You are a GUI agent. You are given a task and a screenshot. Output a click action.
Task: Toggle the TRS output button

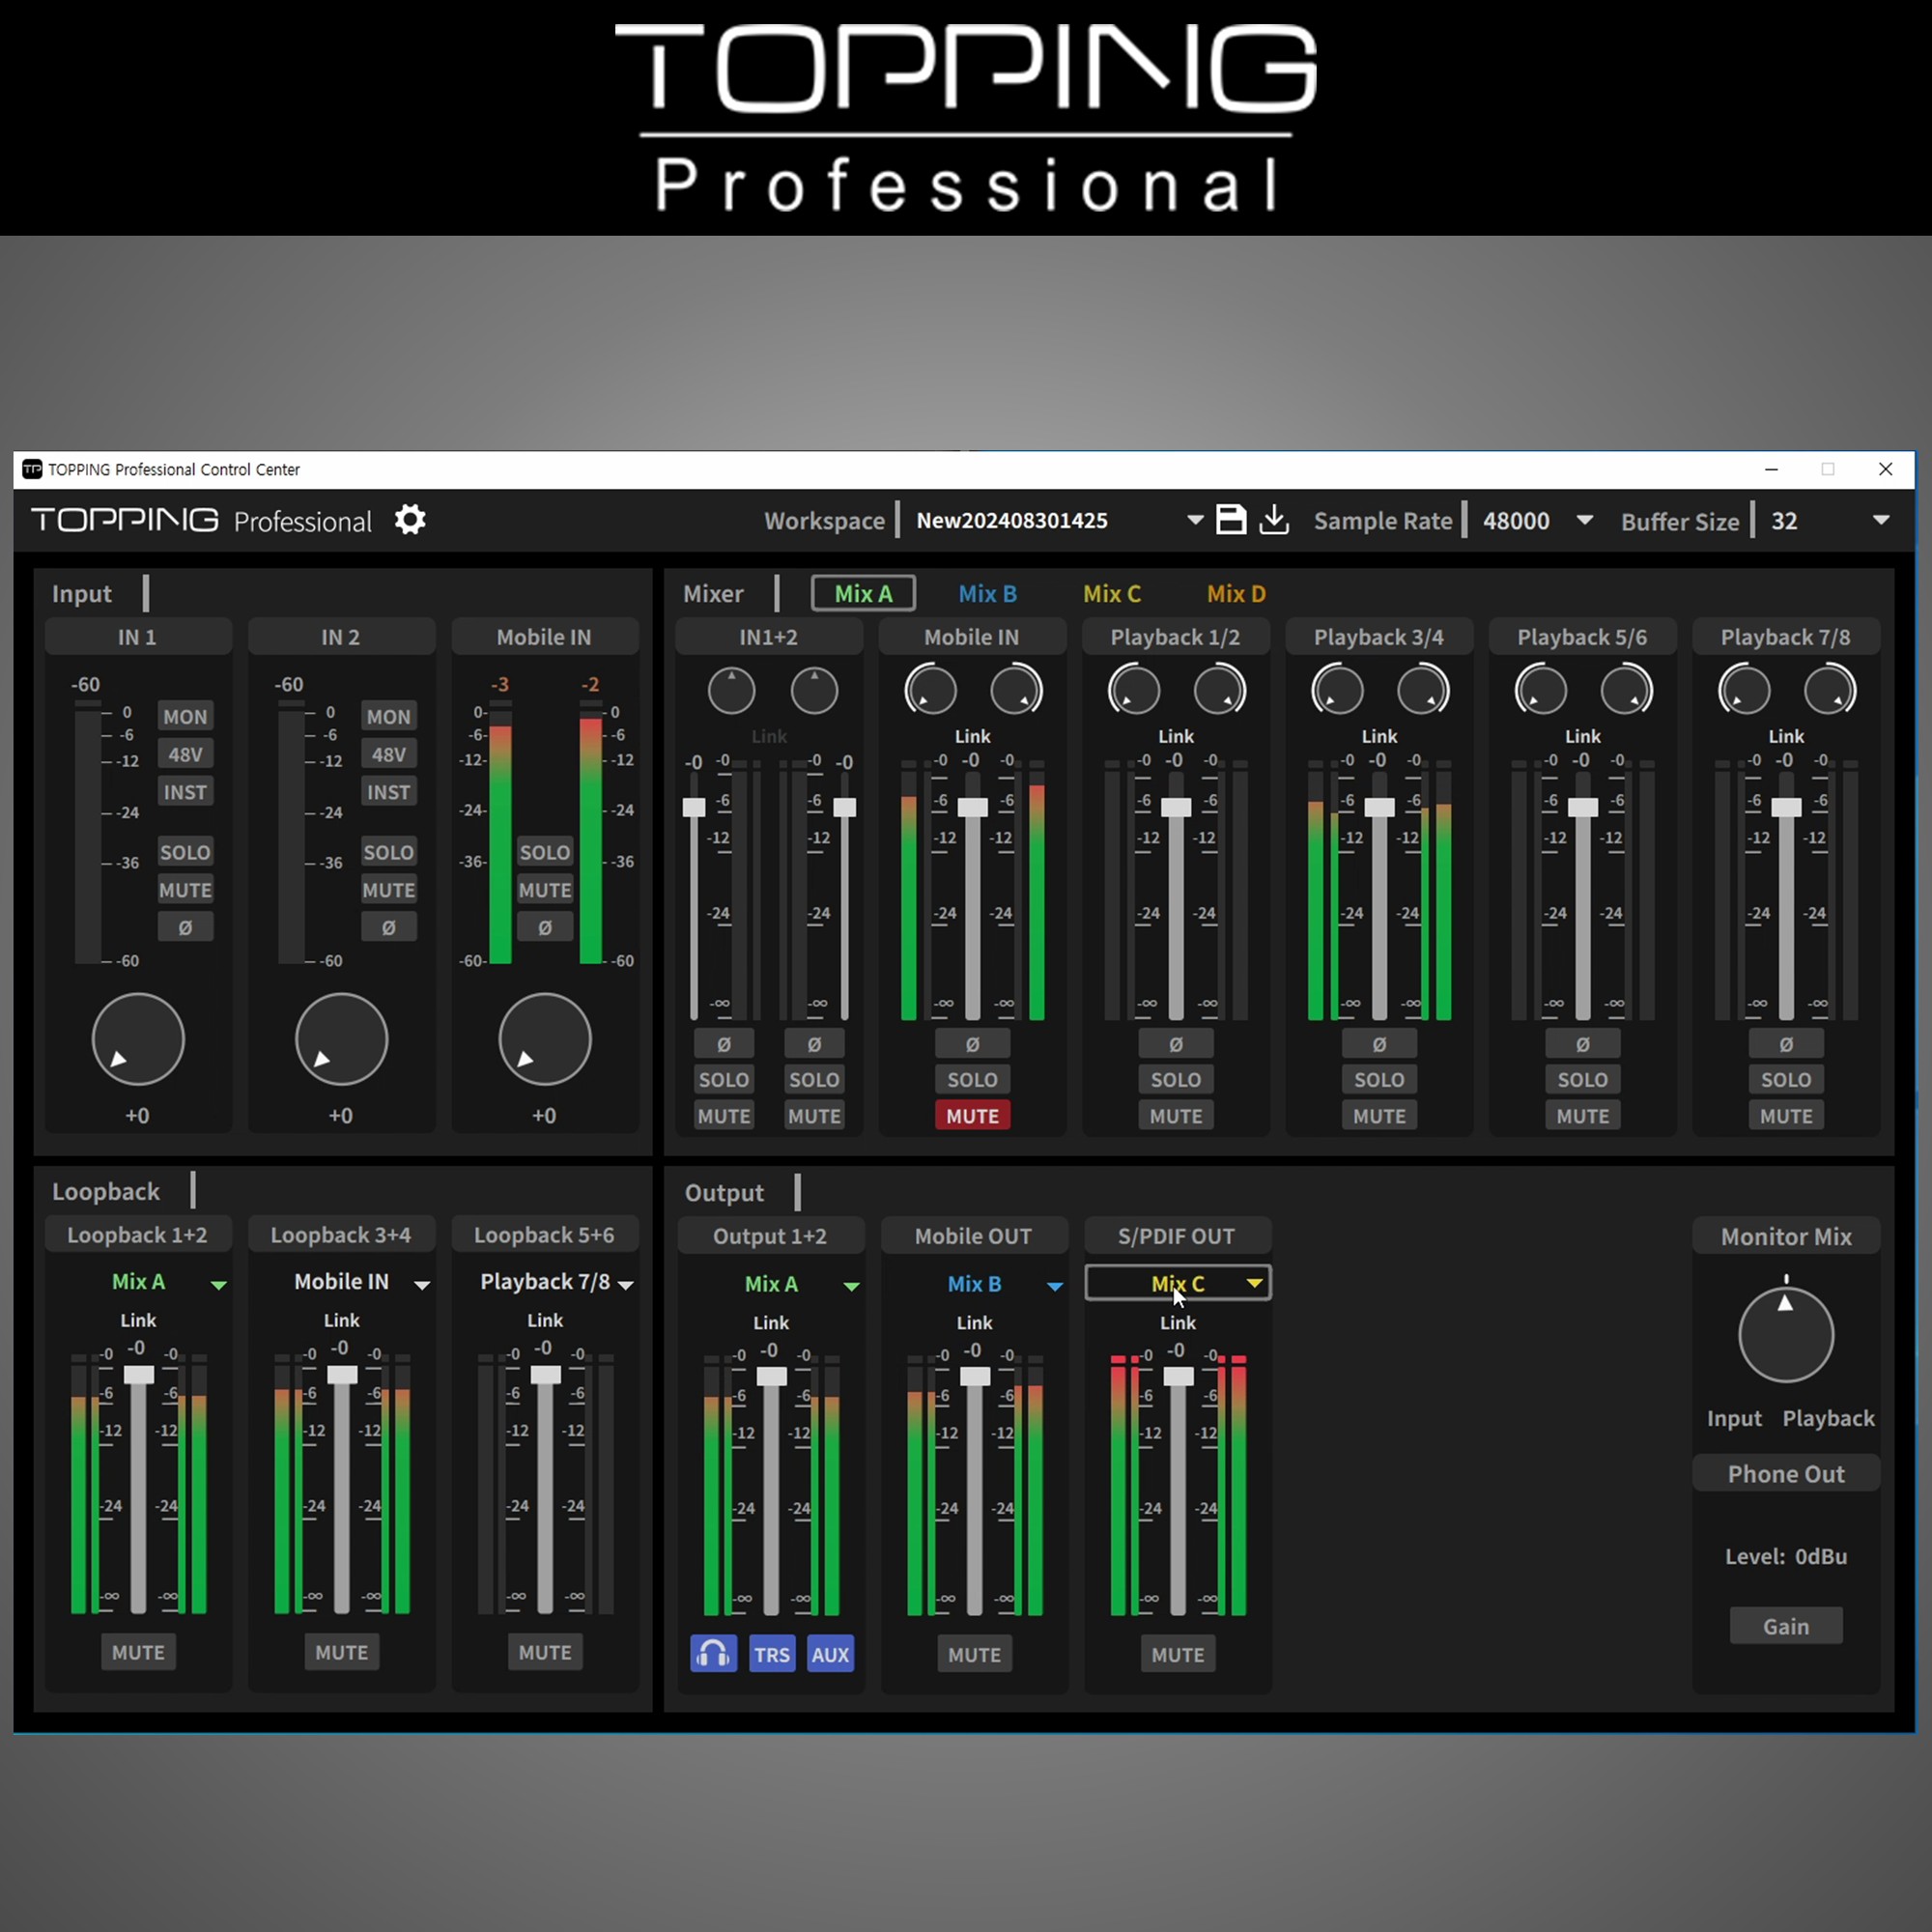(772, 1654)
